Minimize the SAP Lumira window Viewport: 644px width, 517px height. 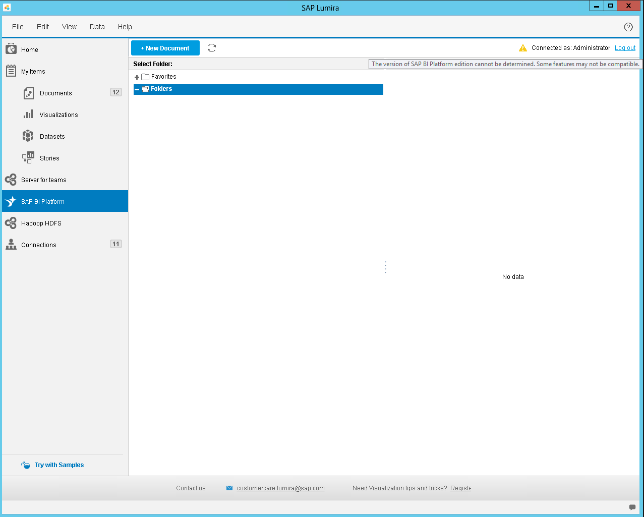(597, 6)
